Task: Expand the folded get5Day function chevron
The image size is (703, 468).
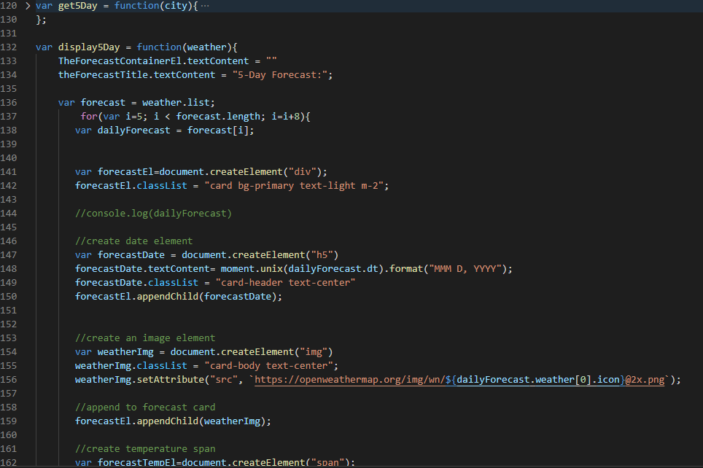Action: (x=28, y=6)
